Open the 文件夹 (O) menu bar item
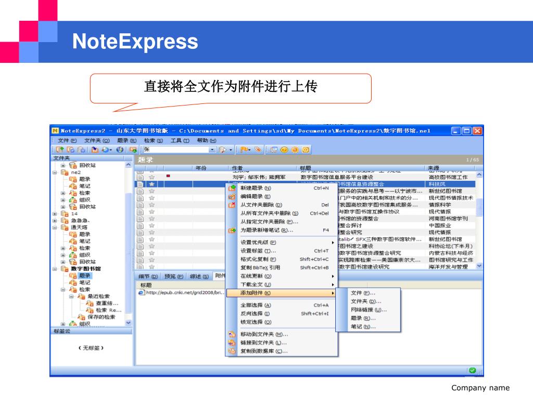 click(x=97, y=140)
